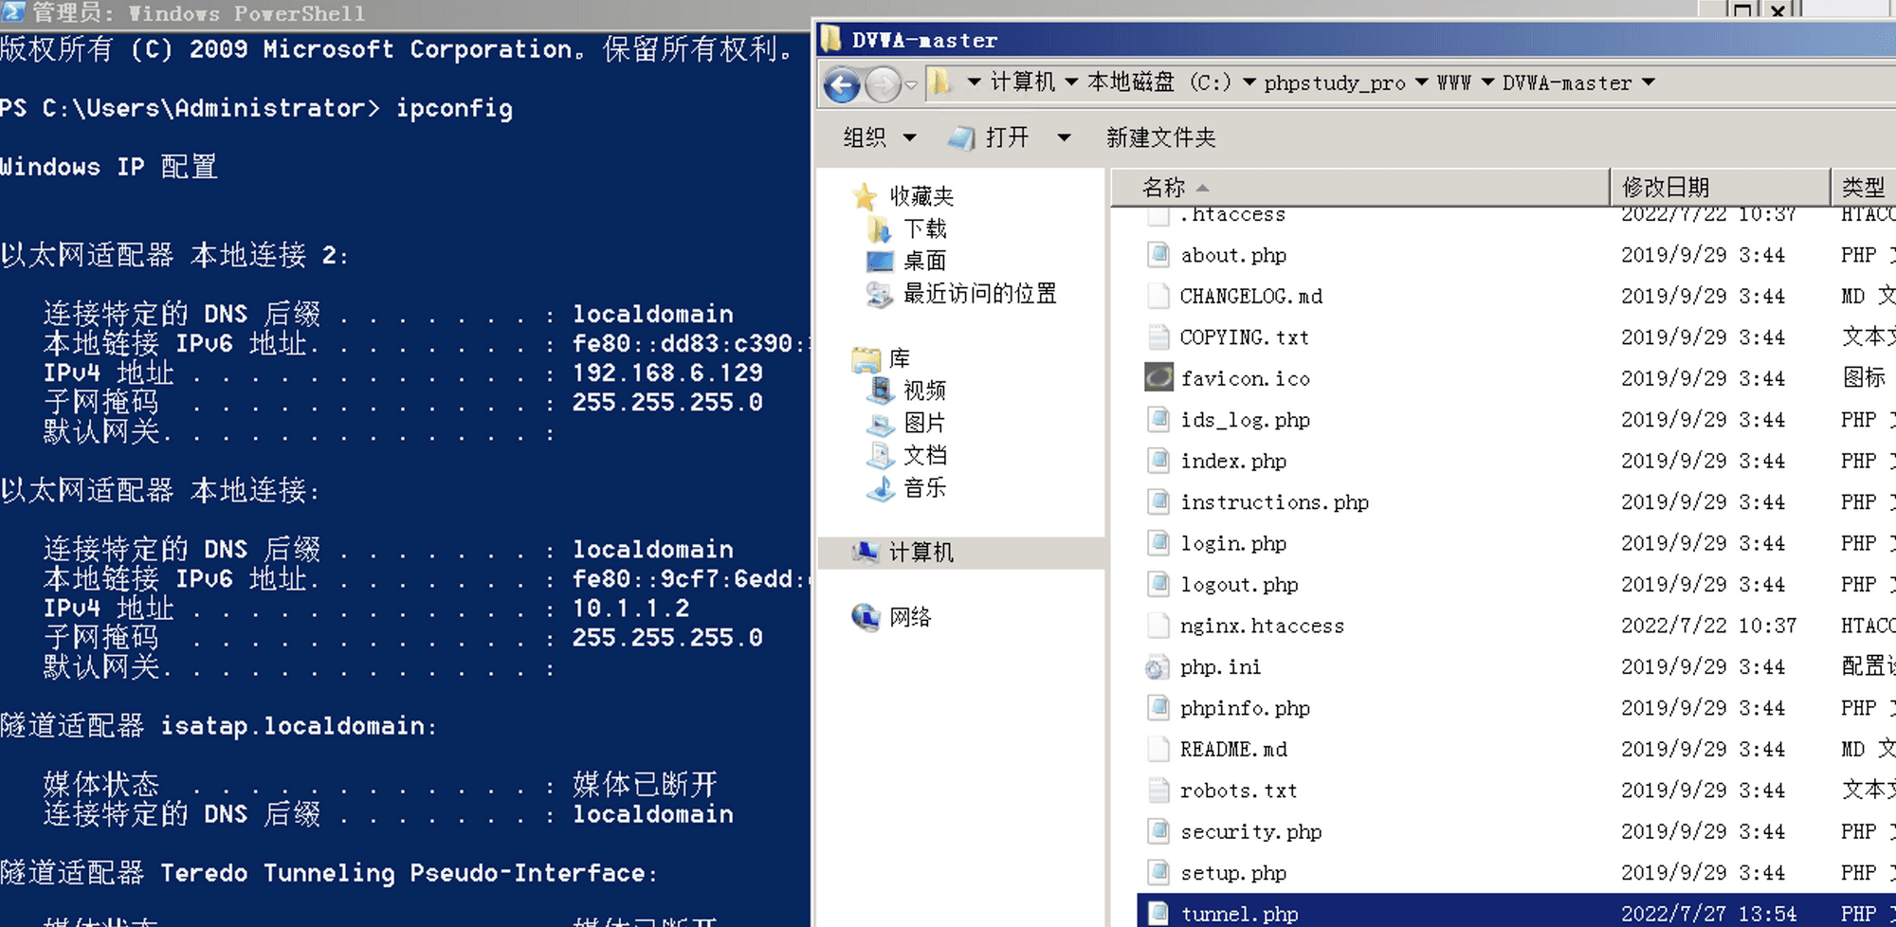
Task: Open the 音乐 library
Action: [x=924, y=487]
